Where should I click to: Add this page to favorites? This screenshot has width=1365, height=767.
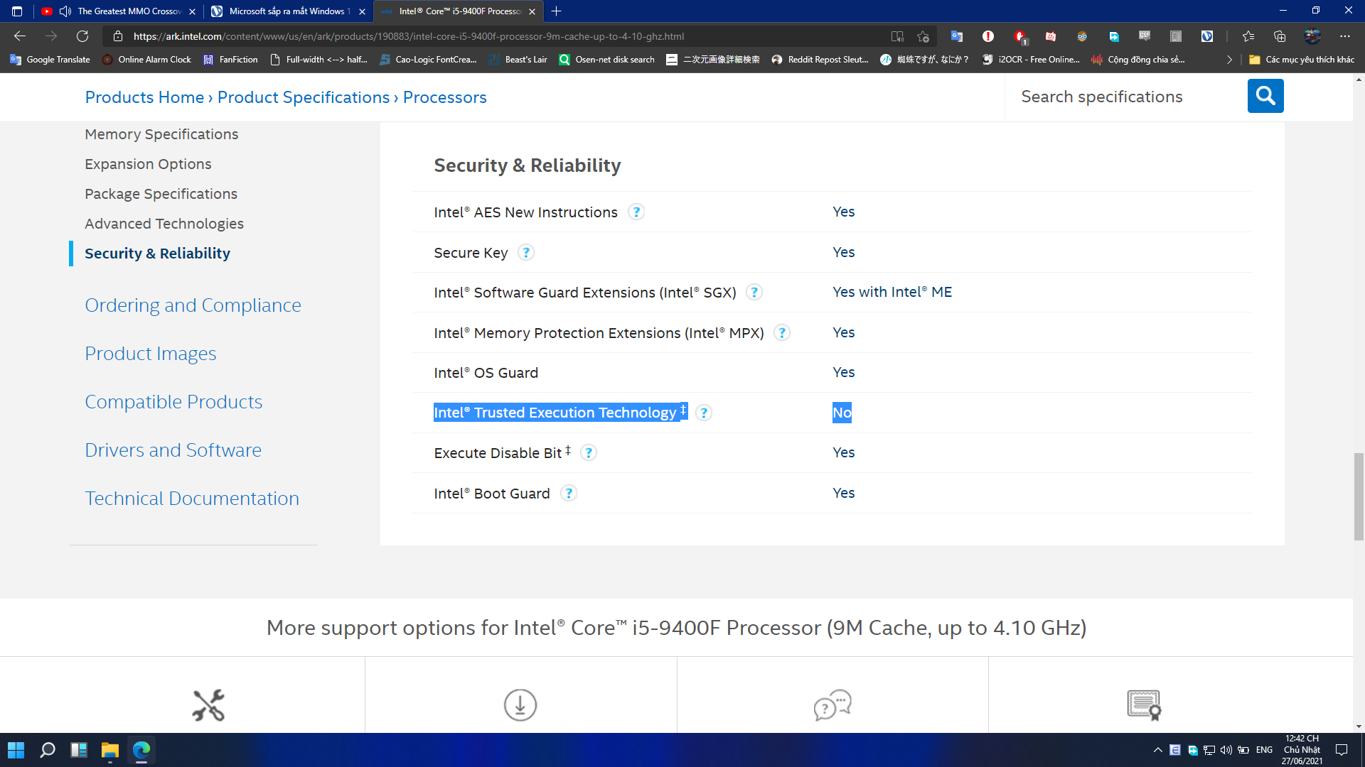923,36
